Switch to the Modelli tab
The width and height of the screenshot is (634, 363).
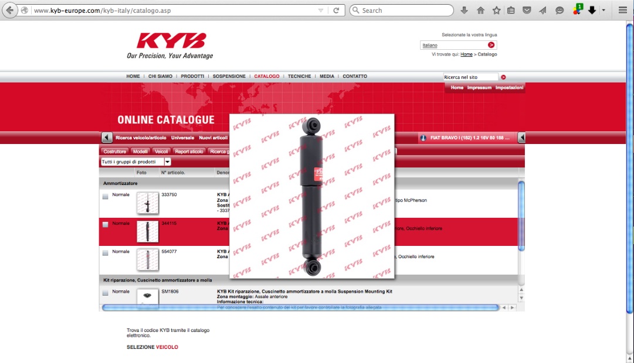[140, 152]
